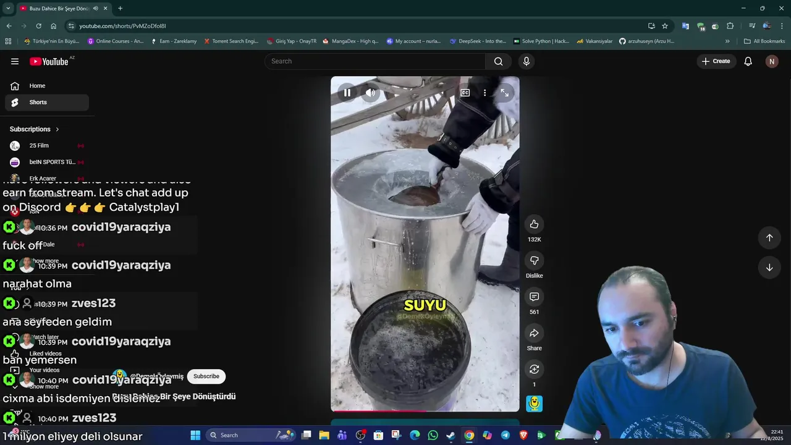Open the 561 comments panel
The width and height of the screenshot is (791, 445).
tap(535, 297)
